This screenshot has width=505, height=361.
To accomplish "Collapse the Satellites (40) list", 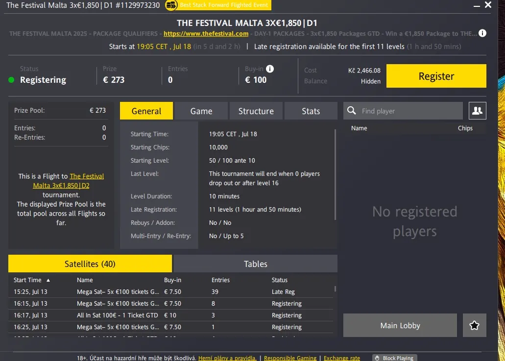I will coord(90,264).
